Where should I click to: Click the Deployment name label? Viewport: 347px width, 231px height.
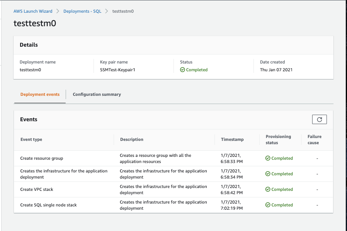[x=38, y=62]
